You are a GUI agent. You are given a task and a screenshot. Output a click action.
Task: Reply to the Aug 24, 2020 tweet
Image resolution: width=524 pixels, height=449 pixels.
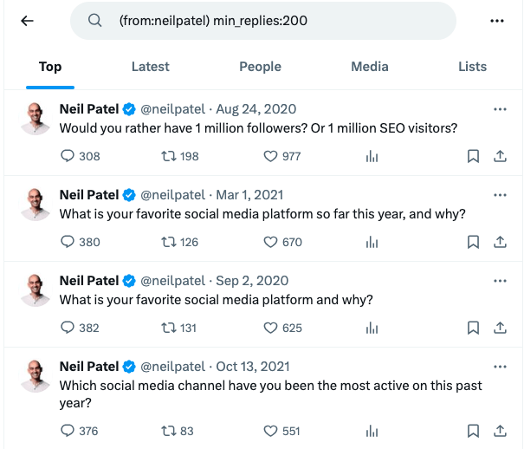click(68, 157)
